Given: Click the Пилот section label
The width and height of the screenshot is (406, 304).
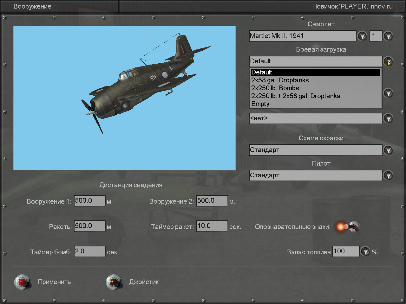Looking at the screenshot, I should (321, 163).
